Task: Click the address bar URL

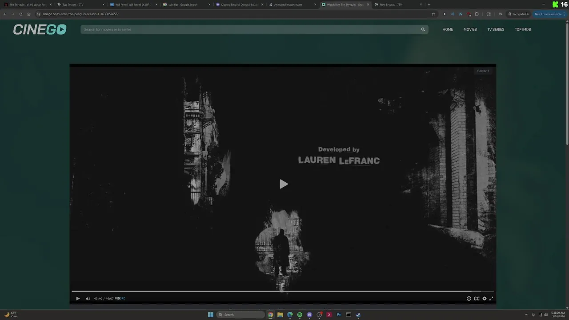Action: tap(80, 14)
